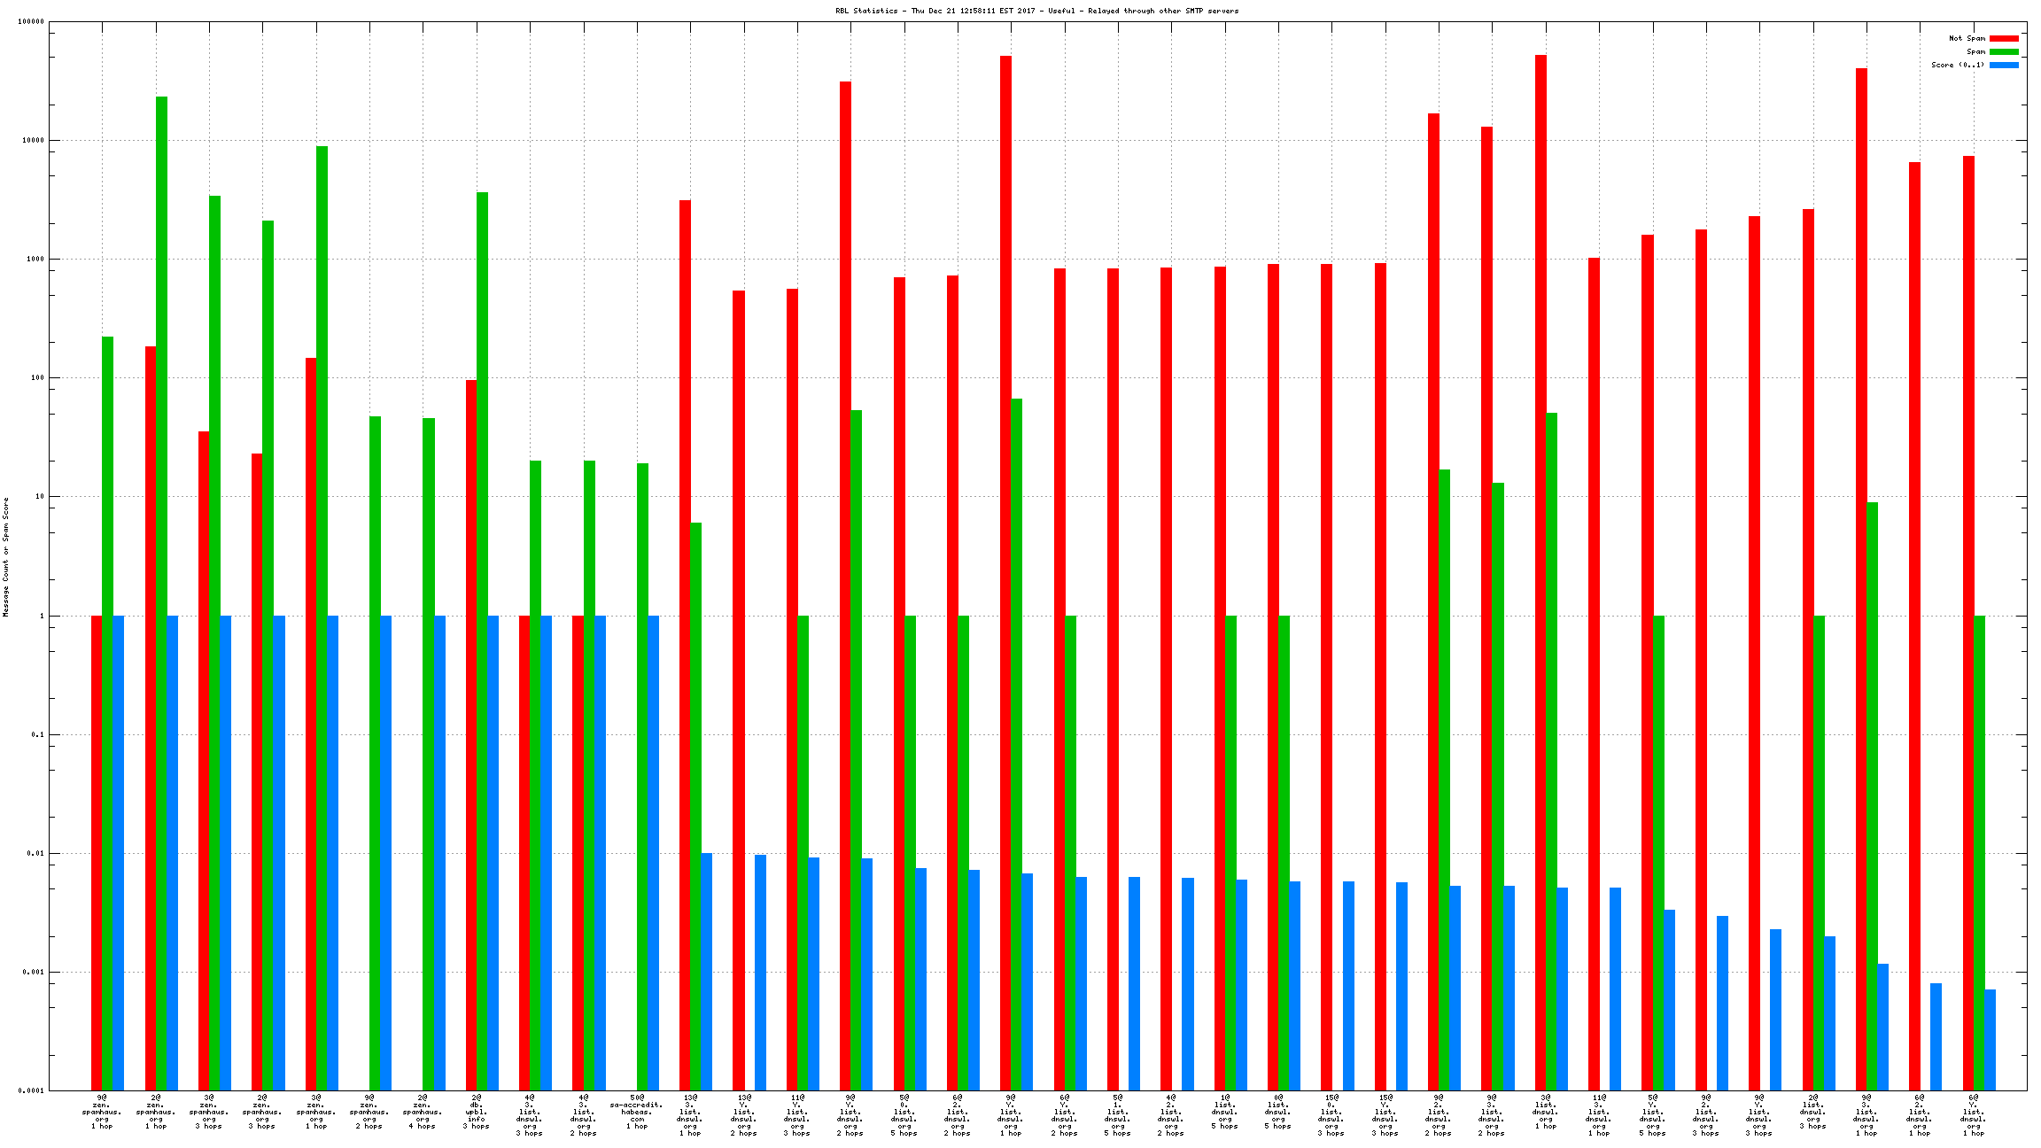Viewport: 2041px width, 1148px height.
Task: Click the red Not Spam legend swatch
Action: coord(2004,38)
